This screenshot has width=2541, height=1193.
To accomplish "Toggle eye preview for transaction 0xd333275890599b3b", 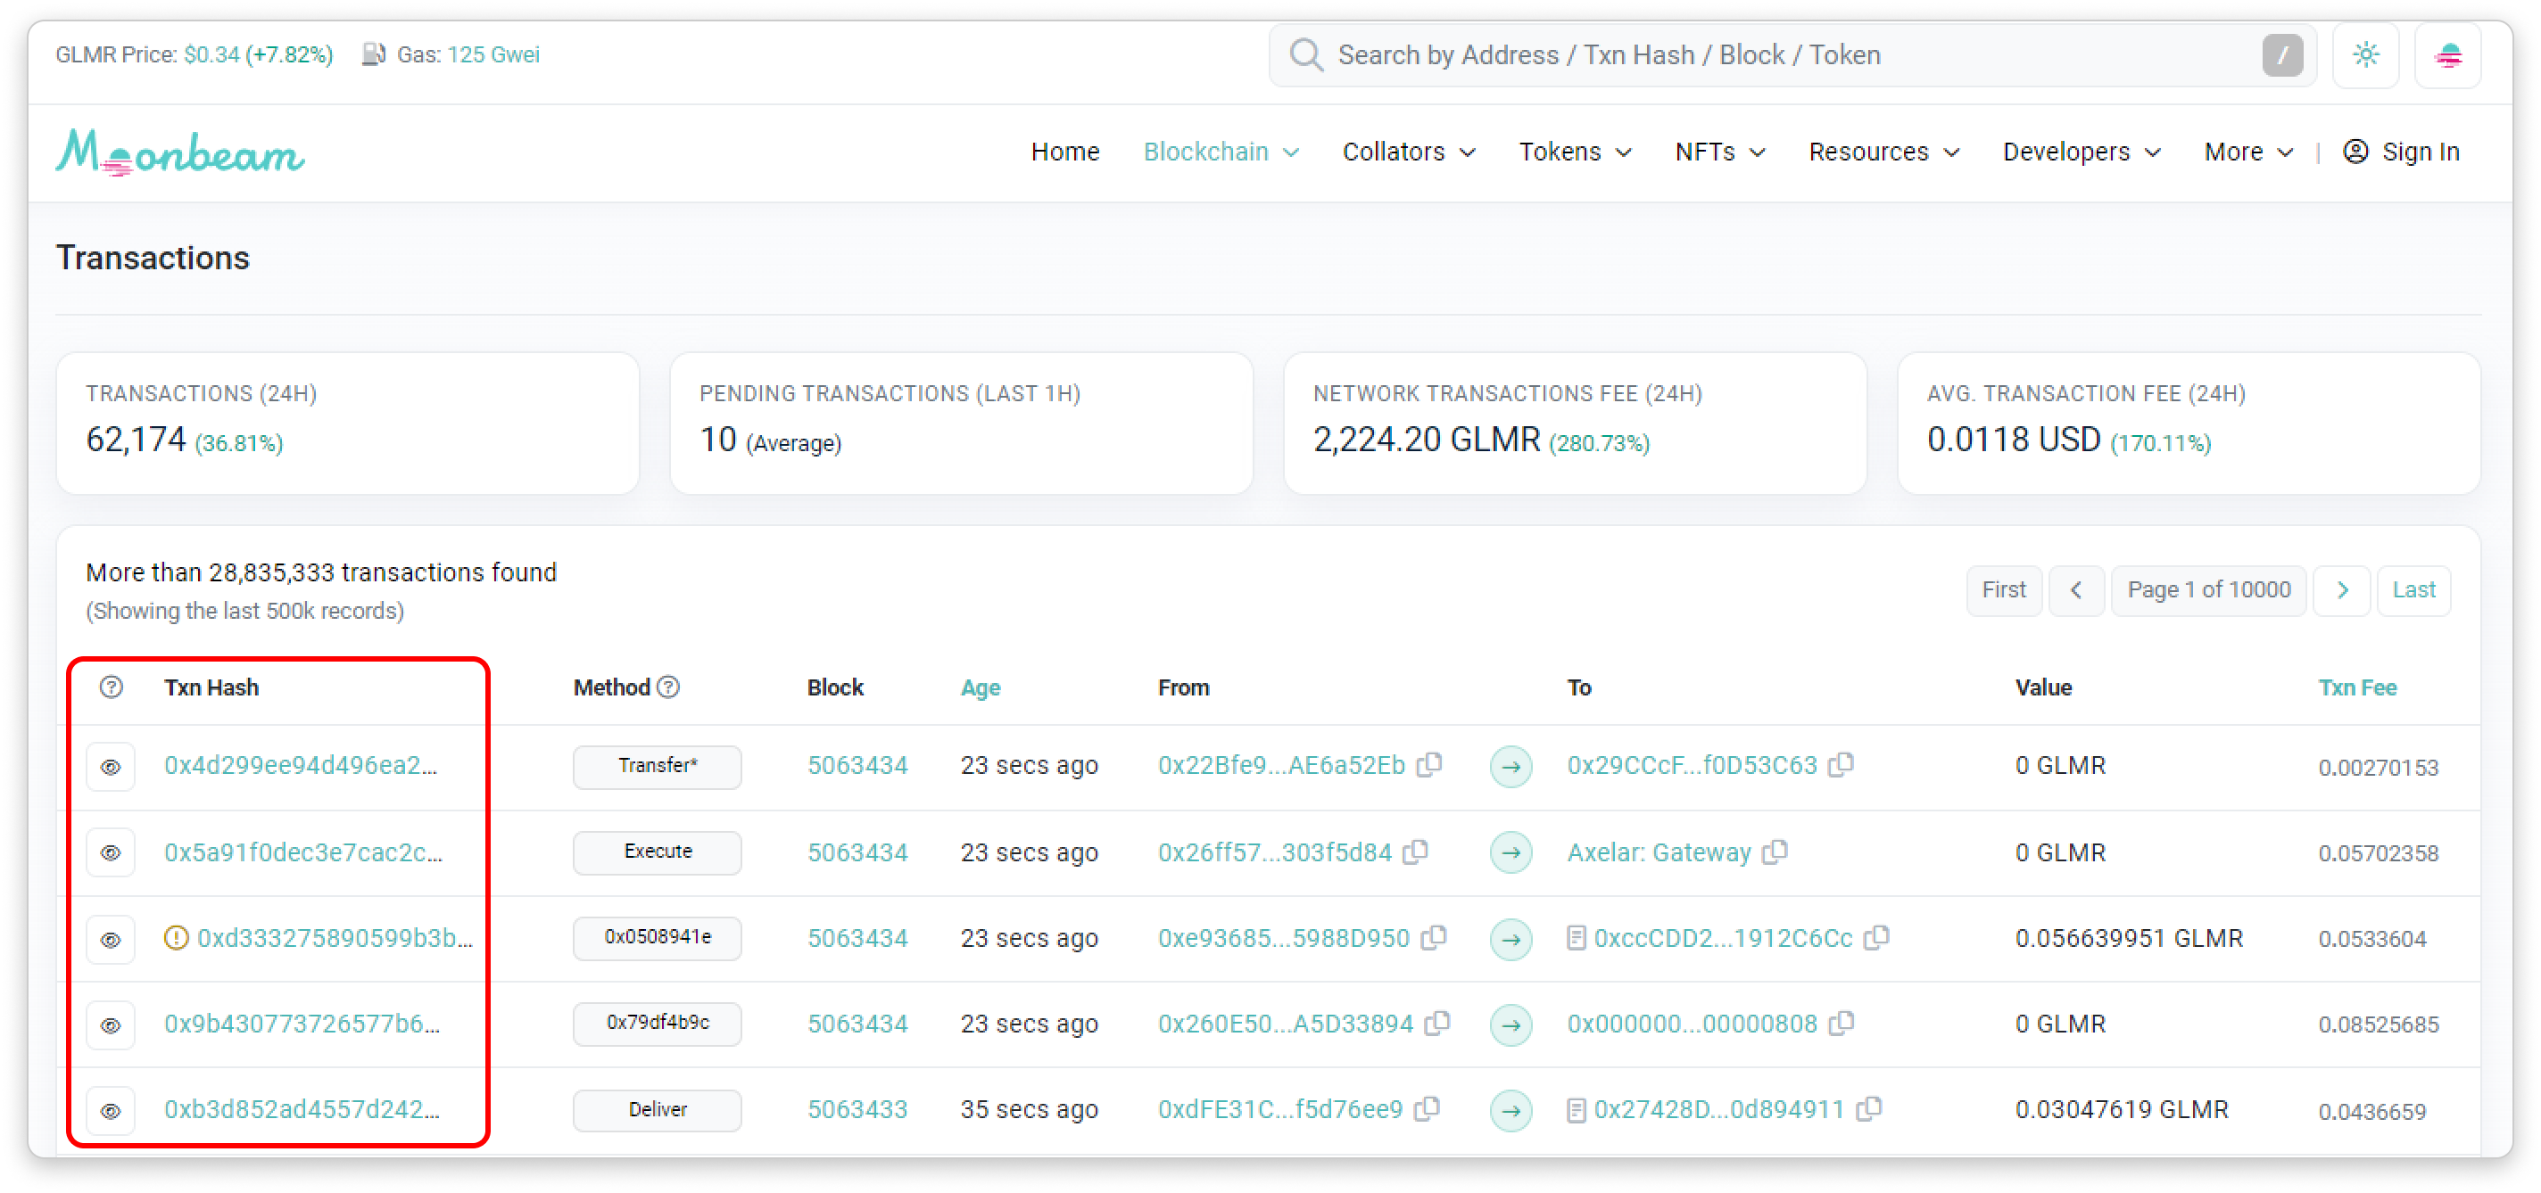I will [111, 939].
